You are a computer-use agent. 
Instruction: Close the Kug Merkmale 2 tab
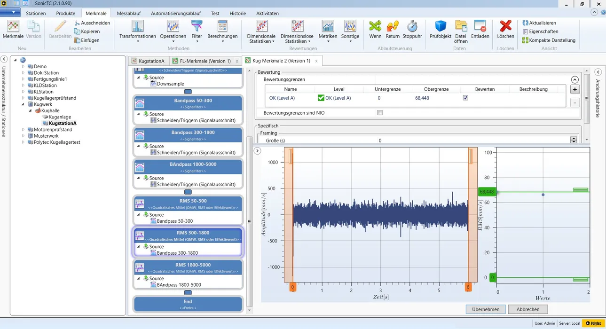pyautogui.click(x=316, y=61)
